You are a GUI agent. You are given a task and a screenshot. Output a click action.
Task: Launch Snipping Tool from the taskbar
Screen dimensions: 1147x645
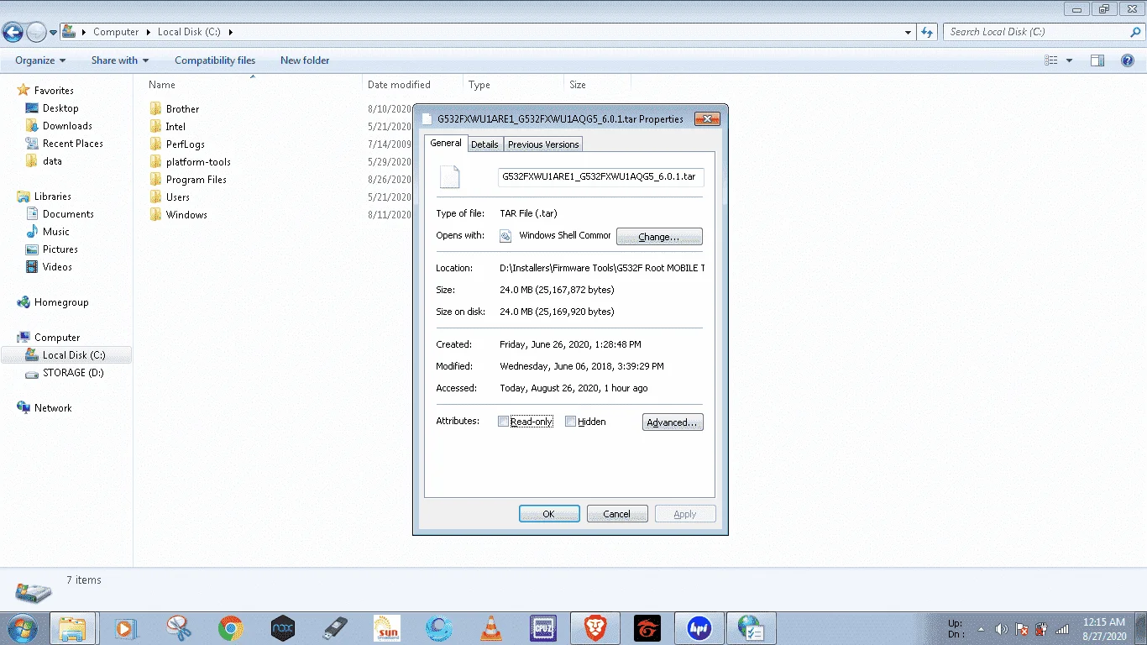click(178, 628)
